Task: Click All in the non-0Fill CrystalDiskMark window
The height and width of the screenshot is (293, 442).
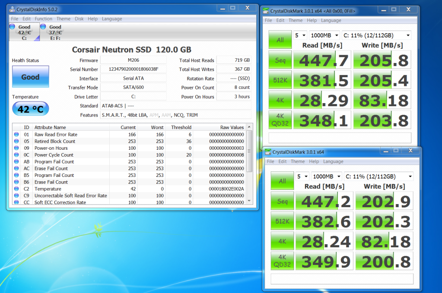Action: (x=282, y=181)
